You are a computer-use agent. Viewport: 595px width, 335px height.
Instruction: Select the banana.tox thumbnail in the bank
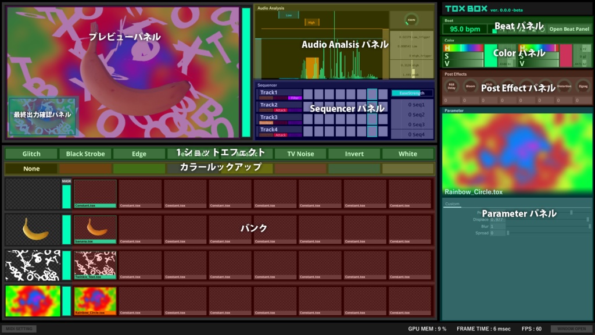coord(95,227)
